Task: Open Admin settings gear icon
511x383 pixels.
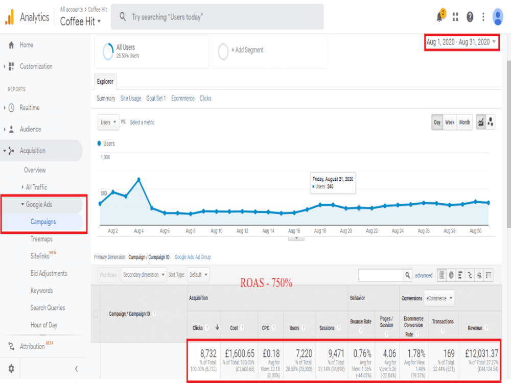Action: [11, 369]
